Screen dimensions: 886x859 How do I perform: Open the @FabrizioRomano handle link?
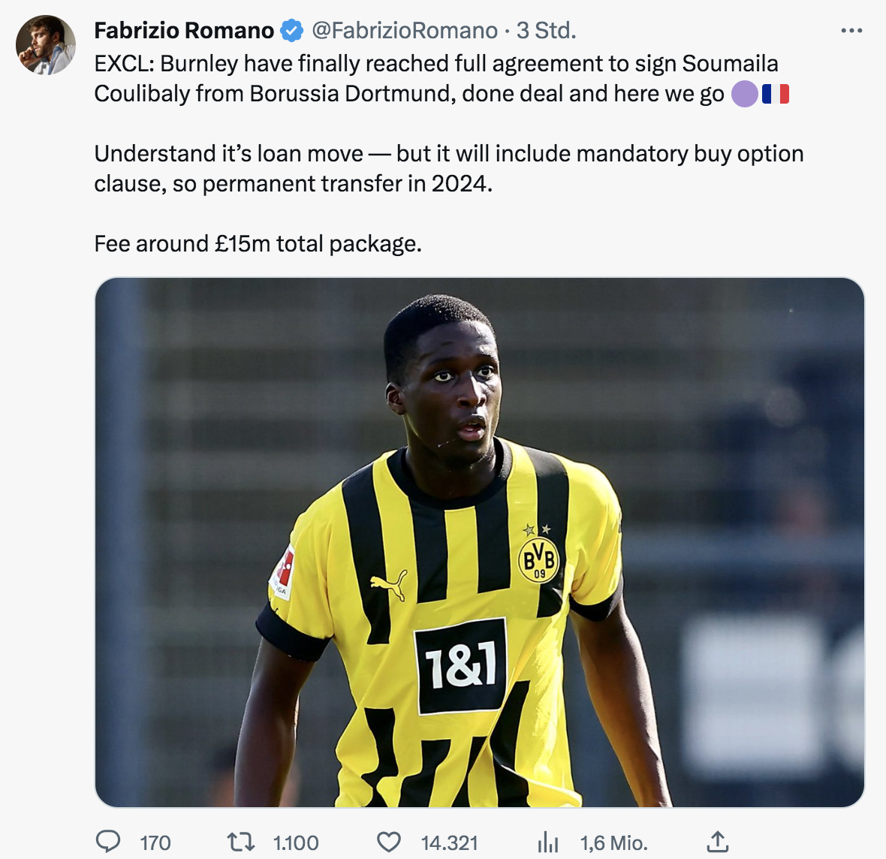pos(405,31)
